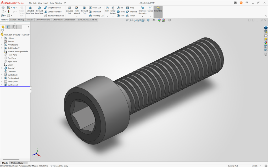Click the Undo icon
Viewport: 268px width, 167px height.
pos(14,8)
